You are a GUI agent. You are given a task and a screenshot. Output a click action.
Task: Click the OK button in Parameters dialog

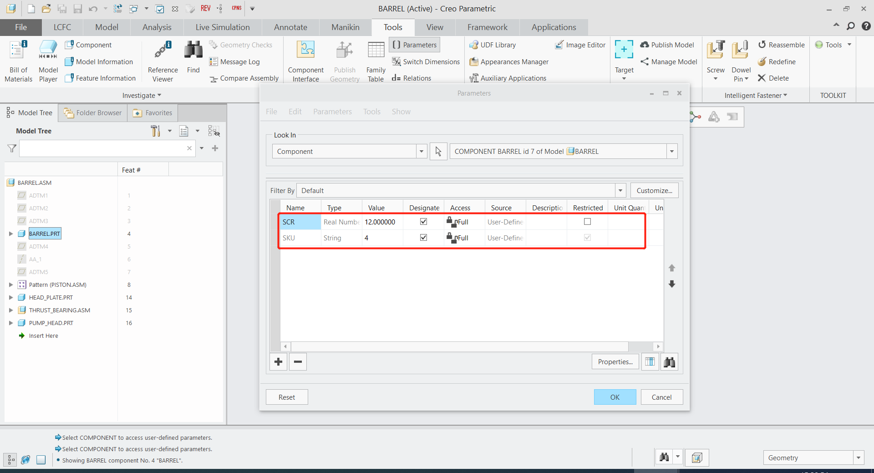[x=615, y=397]
